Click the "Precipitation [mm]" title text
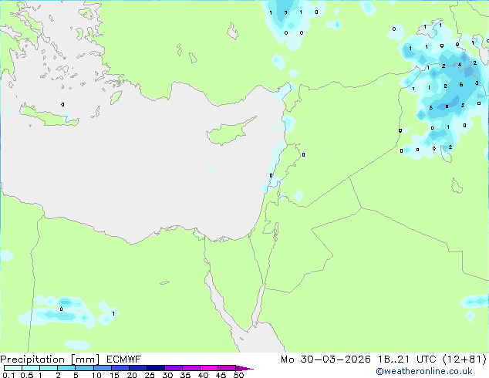 [50, 359]
